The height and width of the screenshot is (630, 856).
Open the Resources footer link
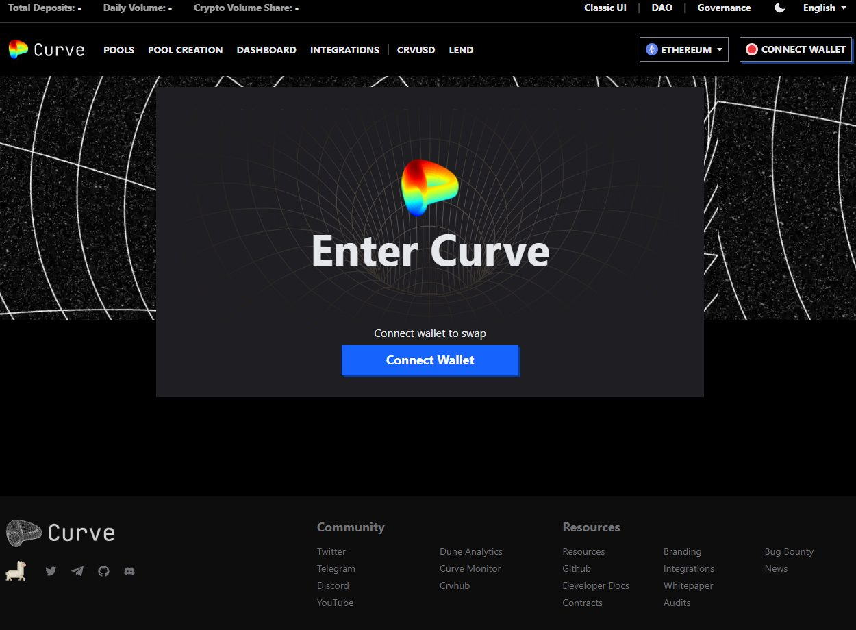coord(583,551)
